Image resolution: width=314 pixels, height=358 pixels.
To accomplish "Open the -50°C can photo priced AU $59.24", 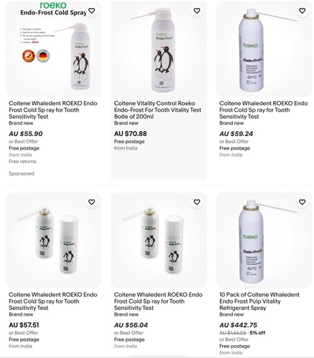I will pyautogui.click(x=264, y=49).
